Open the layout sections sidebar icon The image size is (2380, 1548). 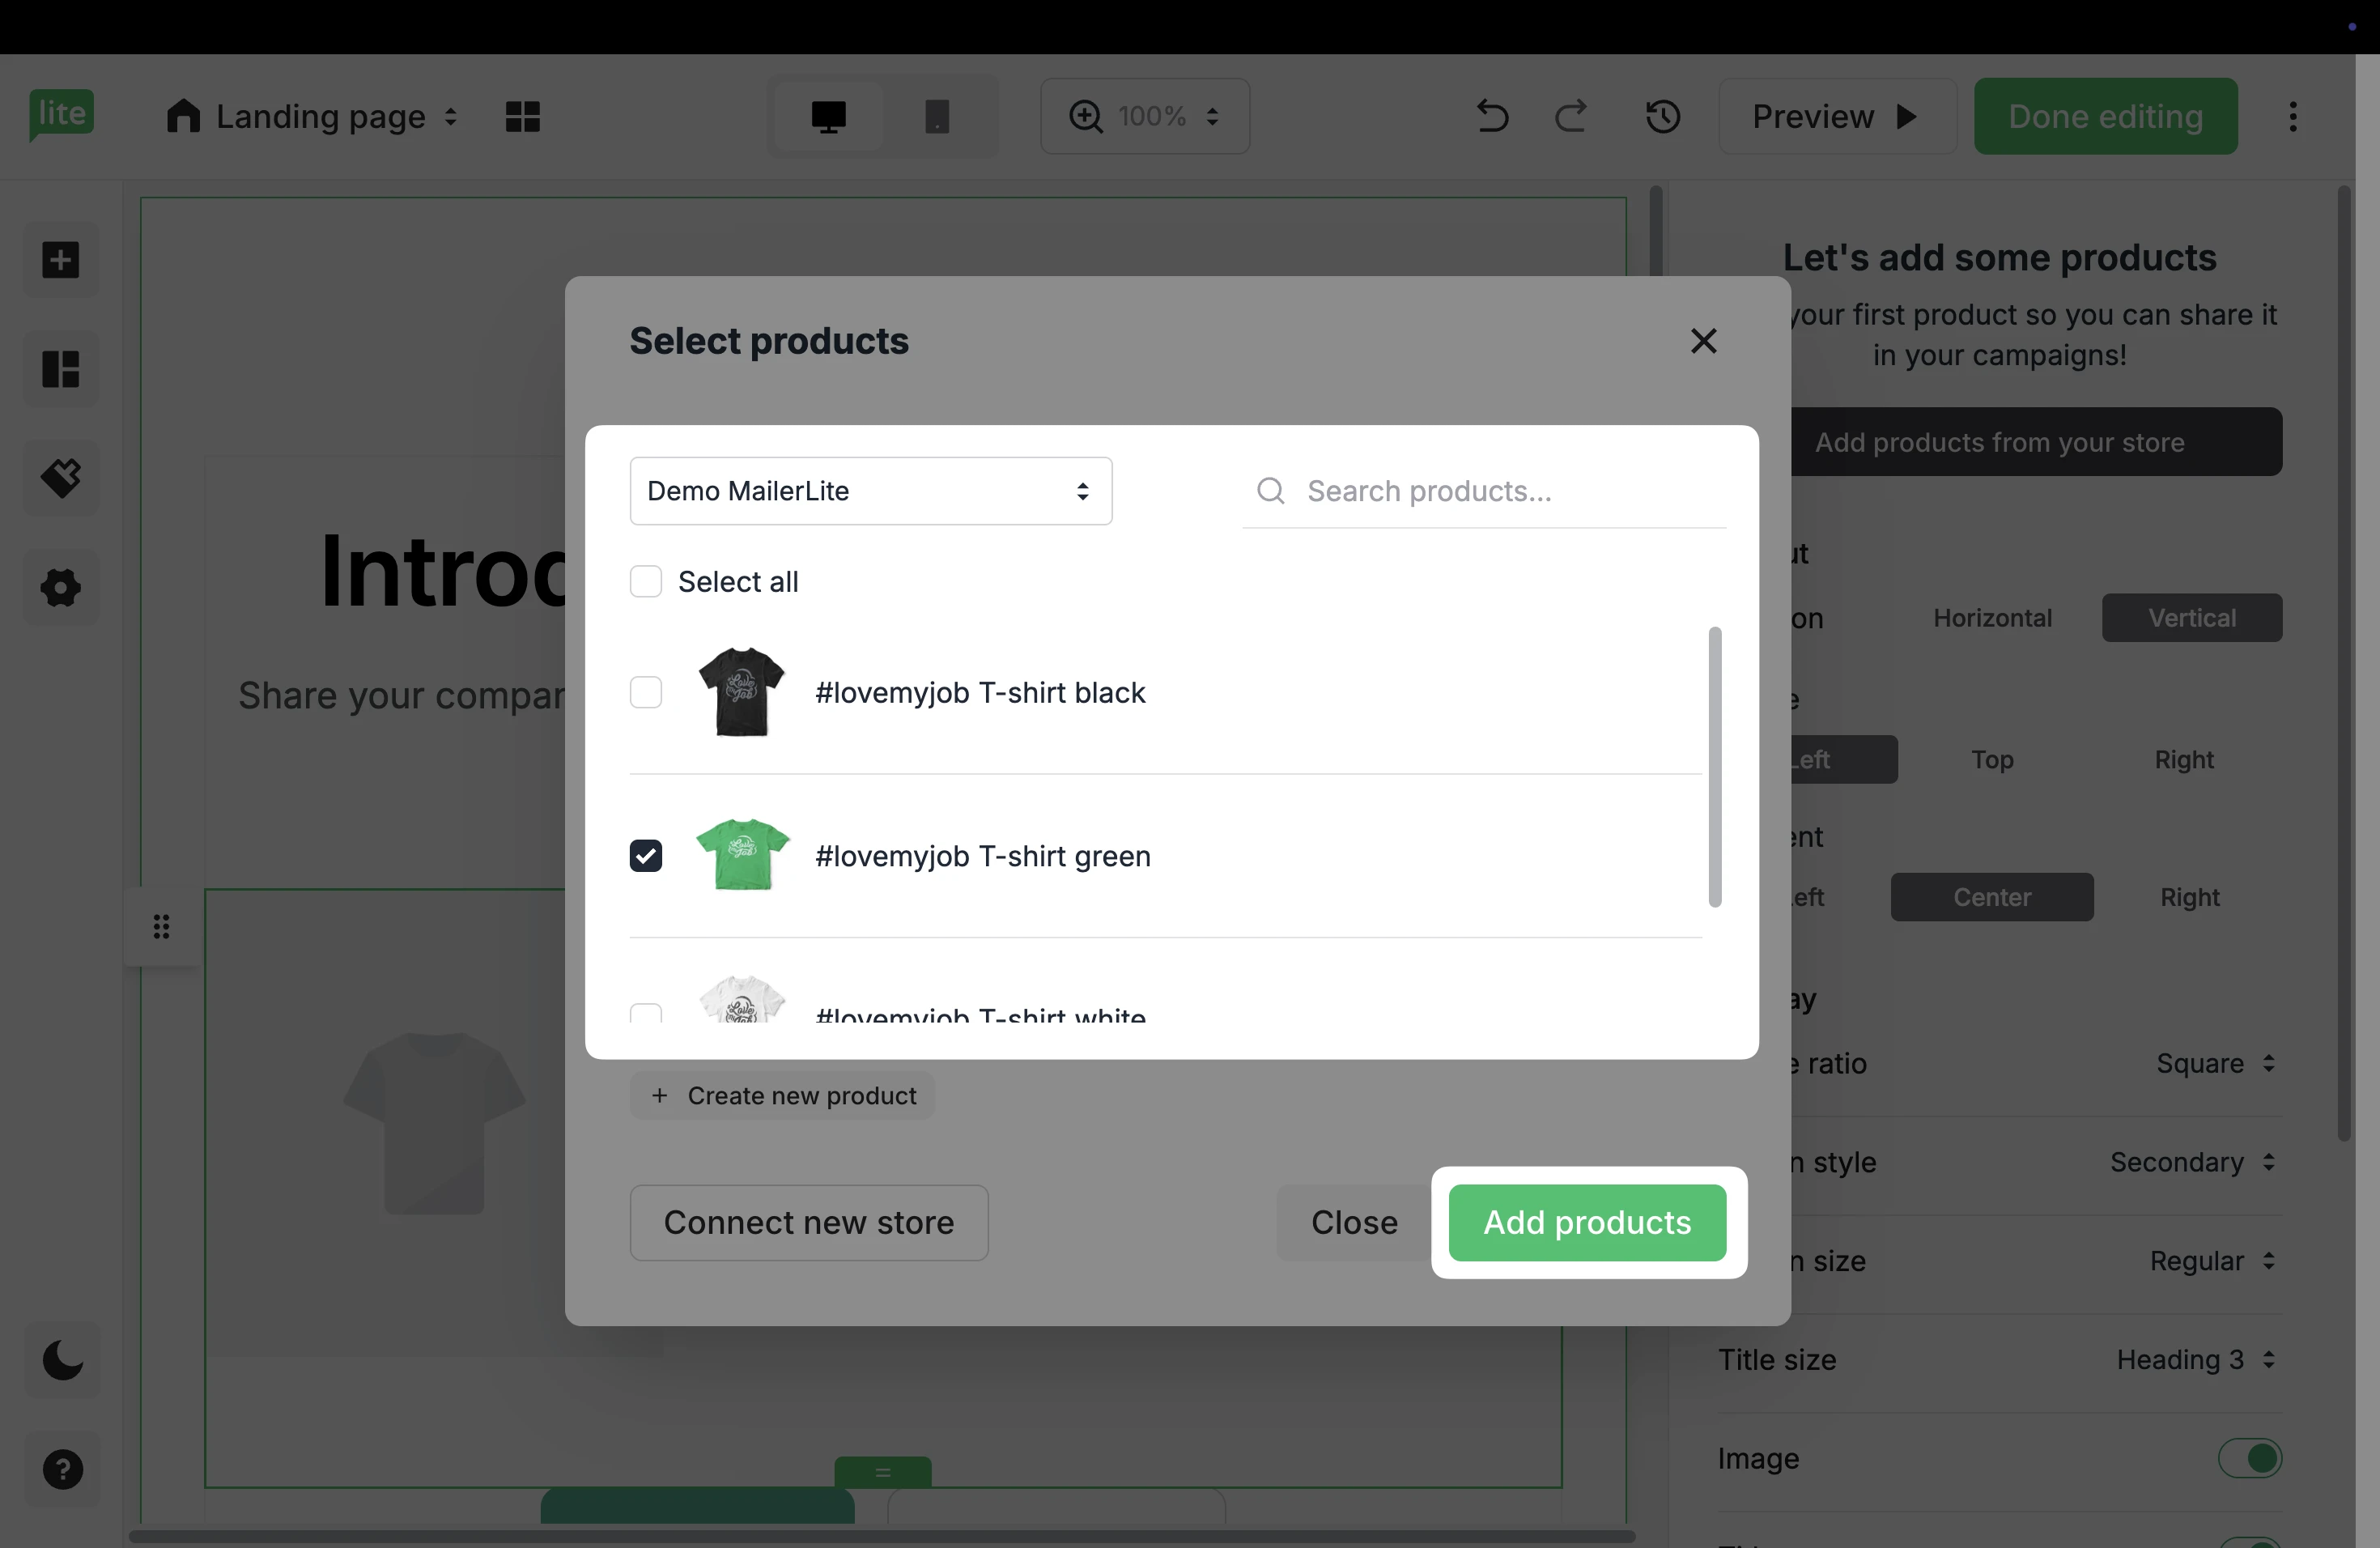click(61, 369)
